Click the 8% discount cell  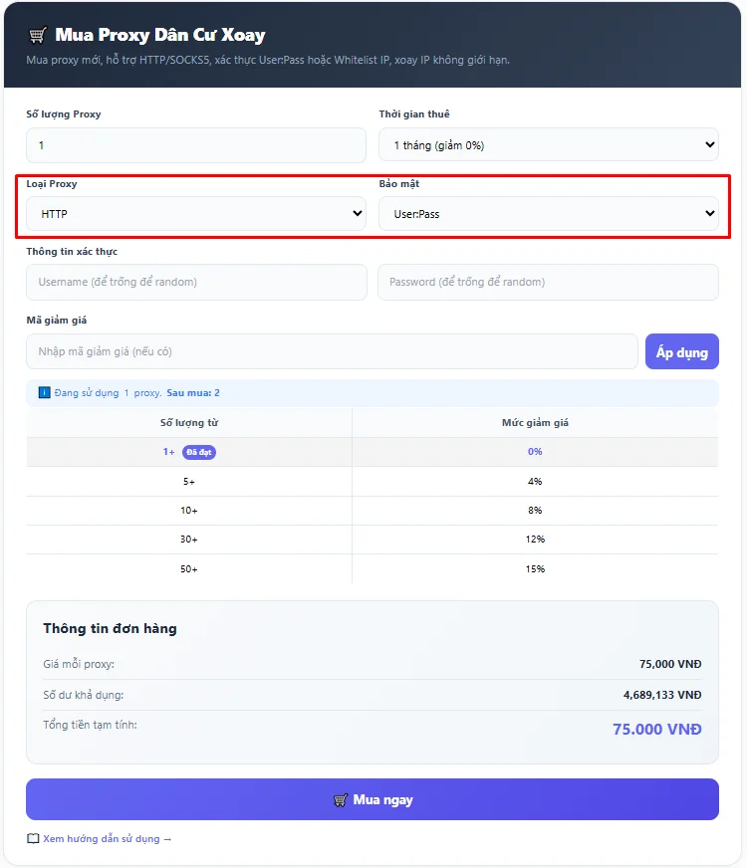[535, 511]
